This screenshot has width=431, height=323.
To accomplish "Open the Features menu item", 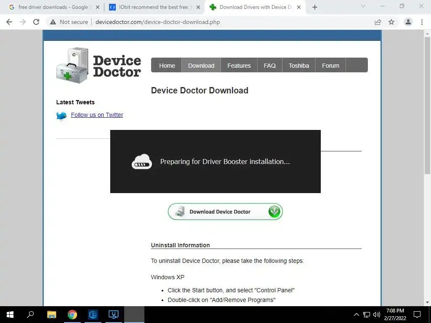I will coord(239,66).
